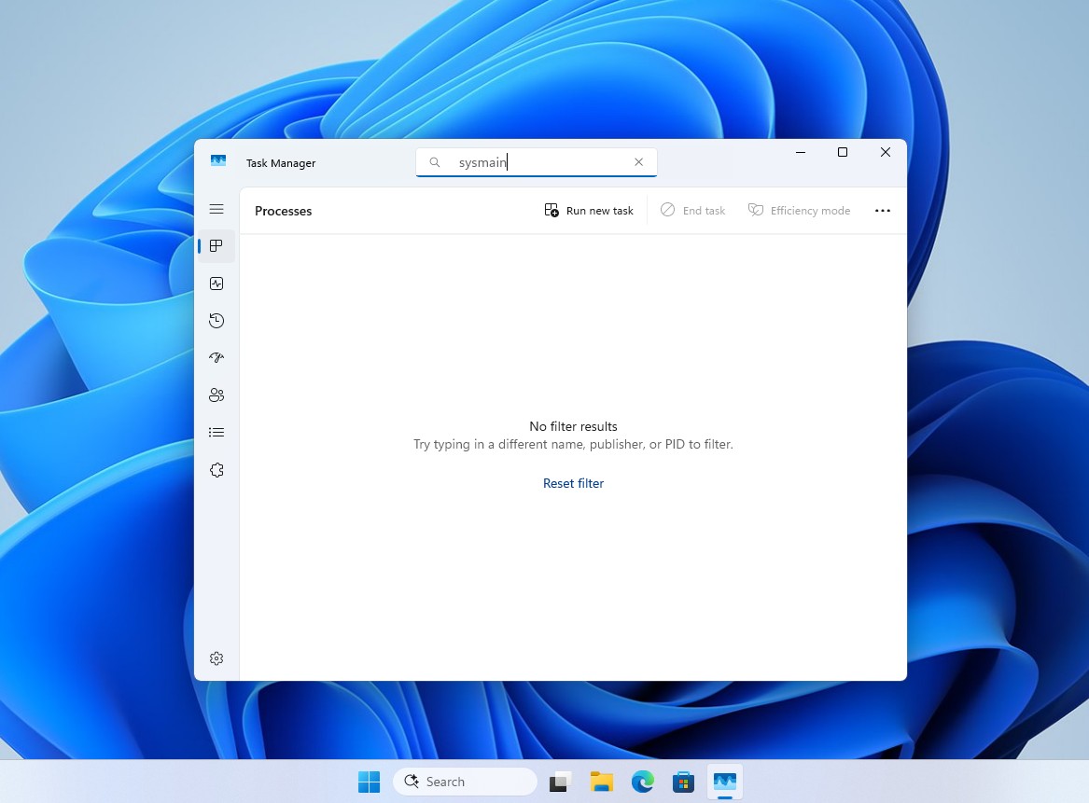The image size is (1089, 803).
Task: Open the App history page icon
Action: pyautogui.click(x=216, y=321)
